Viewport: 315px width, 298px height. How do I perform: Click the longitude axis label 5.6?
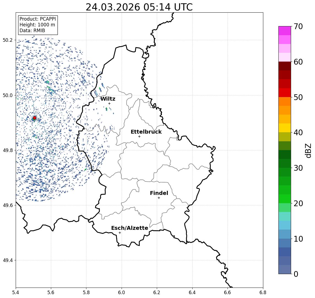coord(51,293)
